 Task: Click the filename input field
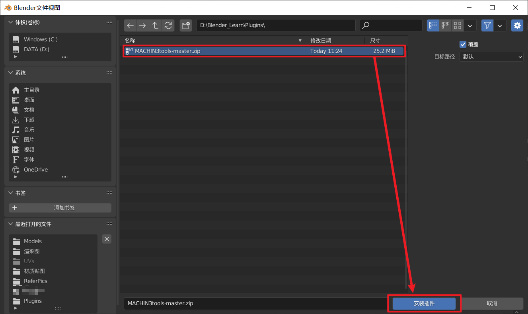click(256, 303)
